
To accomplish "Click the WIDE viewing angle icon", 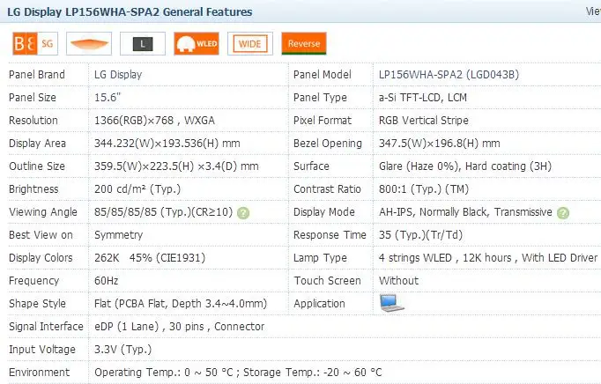I will (x=250, y=44).
